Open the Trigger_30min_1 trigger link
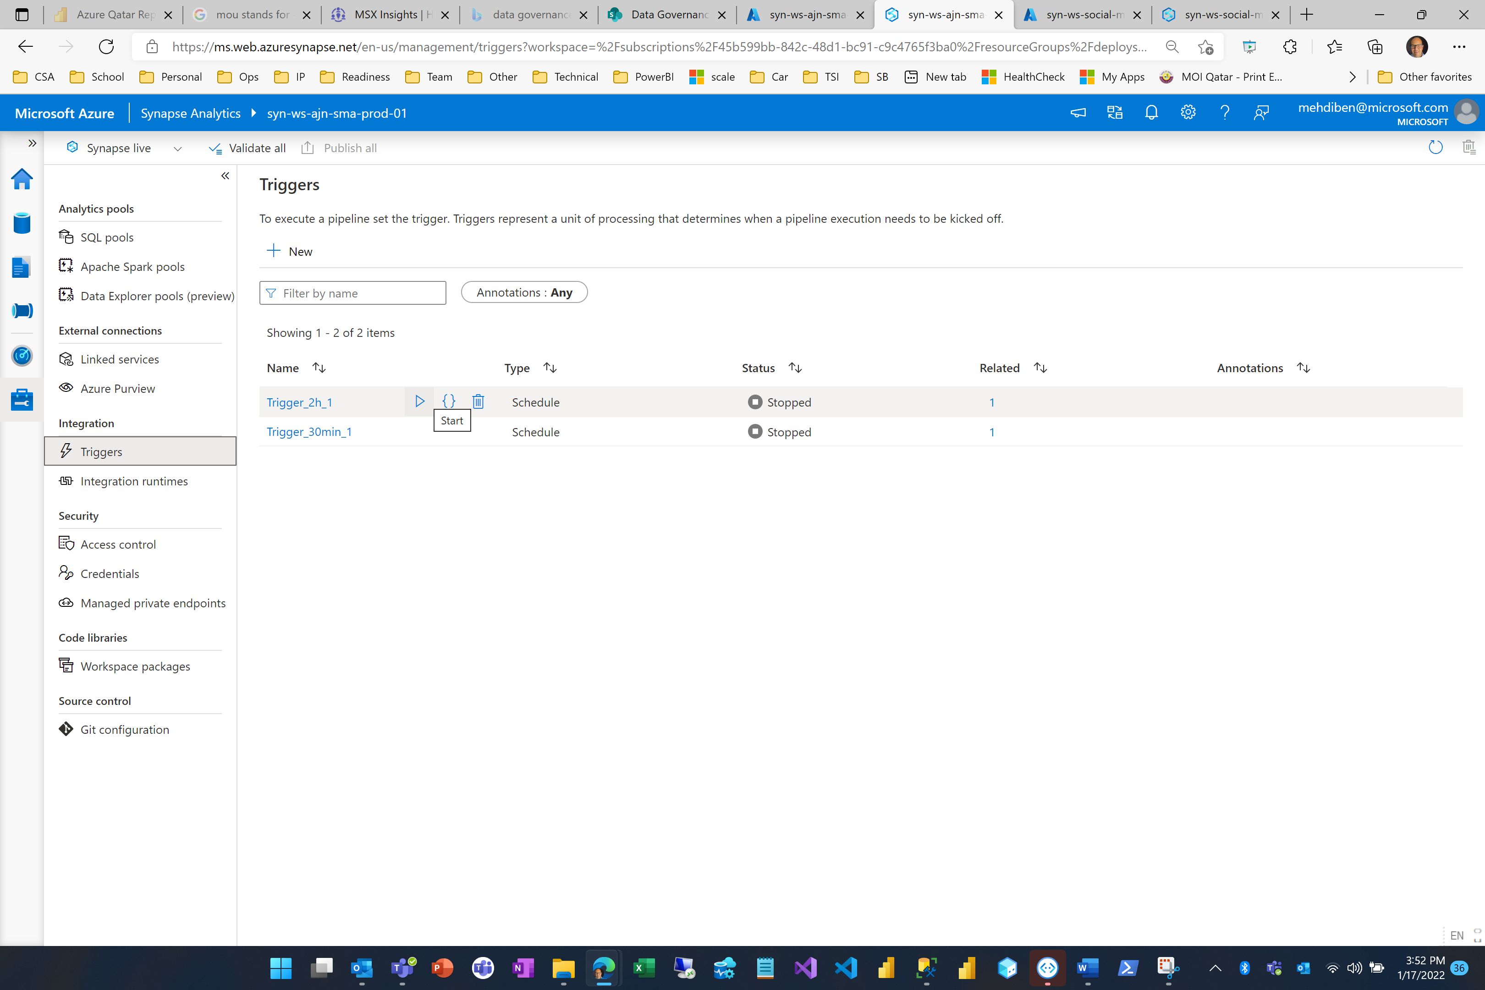This screenshot has height=990, width=1485. 309,432
